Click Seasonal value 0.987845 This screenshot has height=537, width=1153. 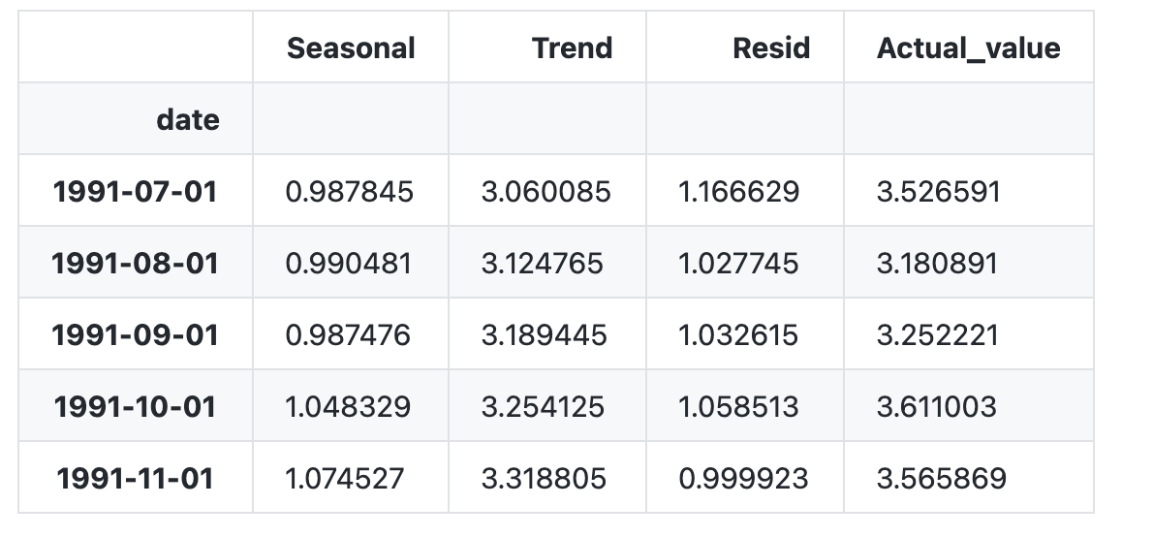click(349, 192)
